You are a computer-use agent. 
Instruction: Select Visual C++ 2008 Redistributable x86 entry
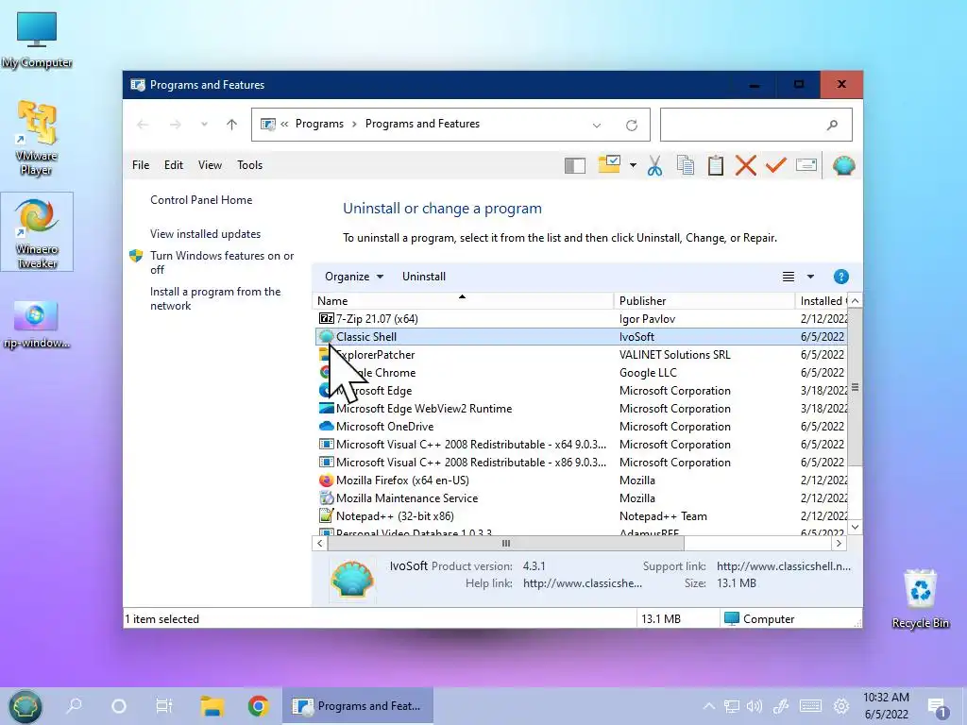[x=580, y=462]
